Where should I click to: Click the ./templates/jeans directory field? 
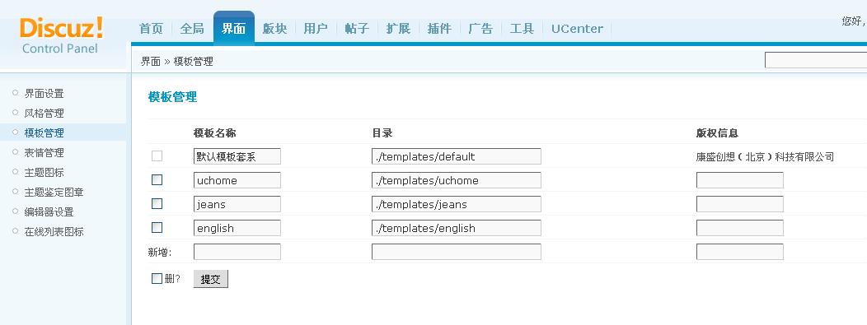457,203
